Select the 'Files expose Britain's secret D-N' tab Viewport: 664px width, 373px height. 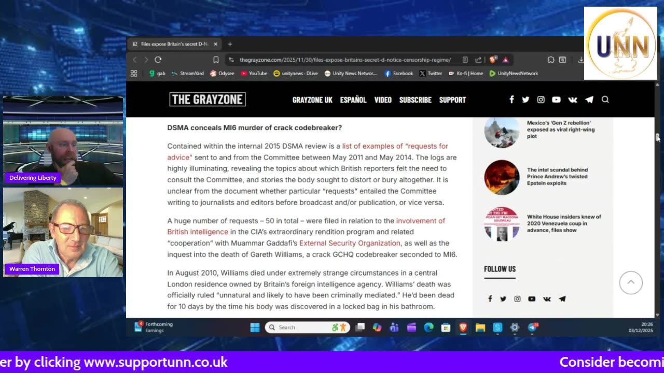click(x=175, y=44)
